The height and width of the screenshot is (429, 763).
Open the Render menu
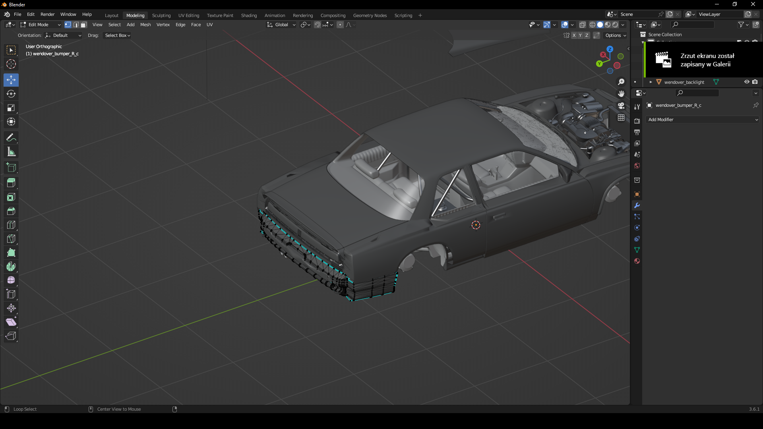[x=47, y=14]
